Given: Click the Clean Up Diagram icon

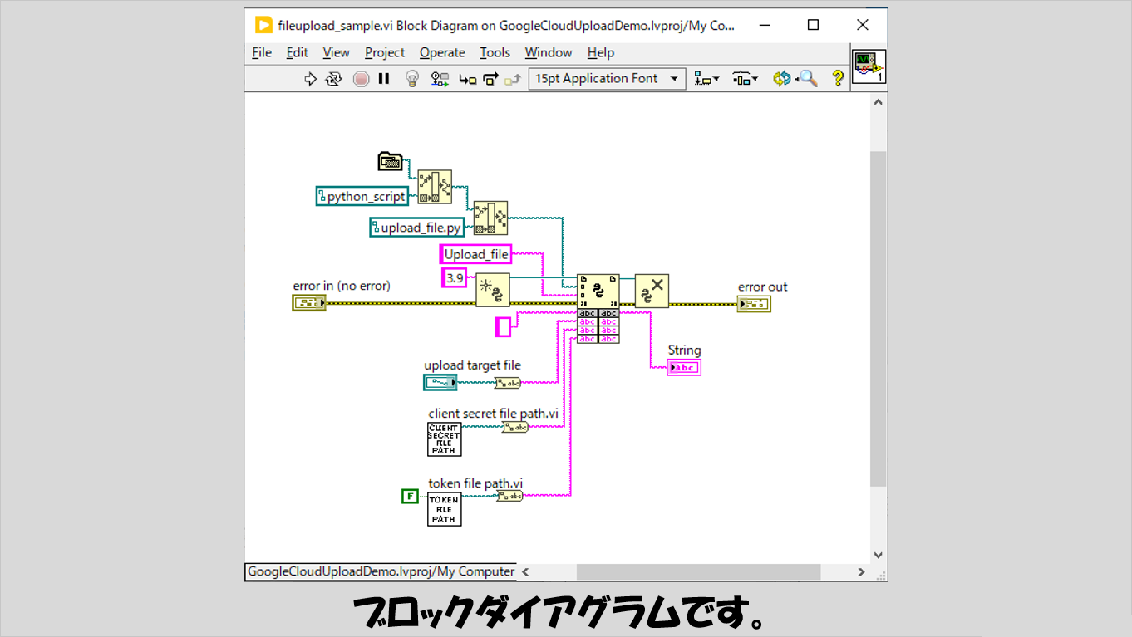Looking at the screenshot, I should 781,79.
